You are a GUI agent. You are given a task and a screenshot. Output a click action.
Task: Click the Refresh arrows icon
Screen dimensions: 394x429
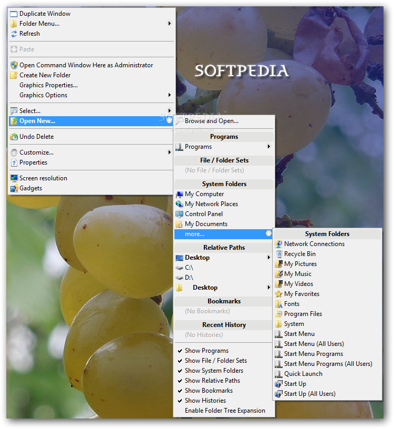(14, 34)
